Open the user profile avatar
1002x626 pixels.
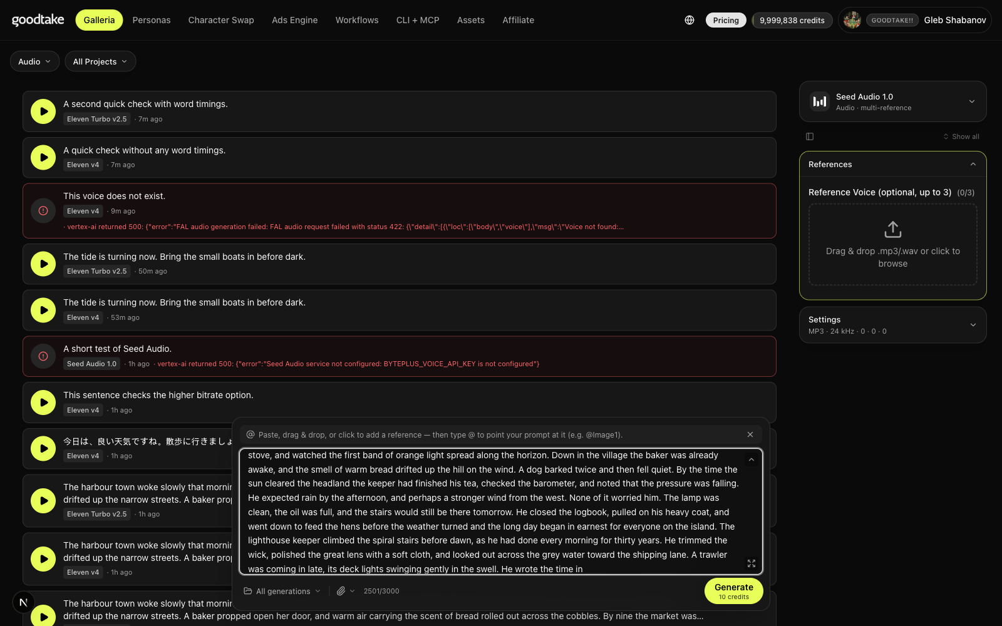[x=852, y=20]
